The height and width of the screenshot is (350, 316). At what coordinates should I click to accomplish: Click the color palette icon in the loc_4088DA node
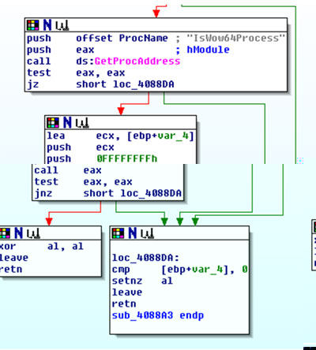118,233
